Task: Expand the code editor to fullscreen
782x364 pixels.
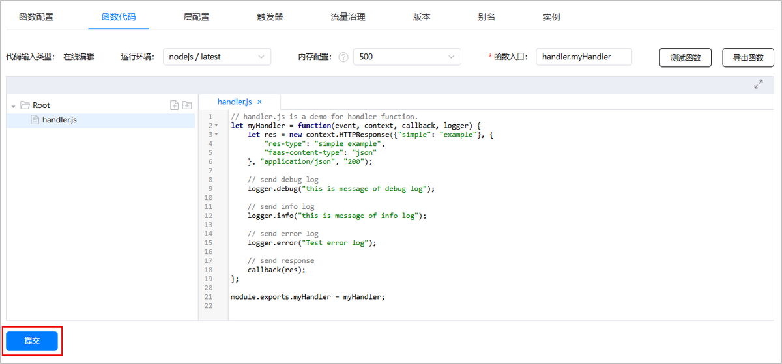Action: 759,85
